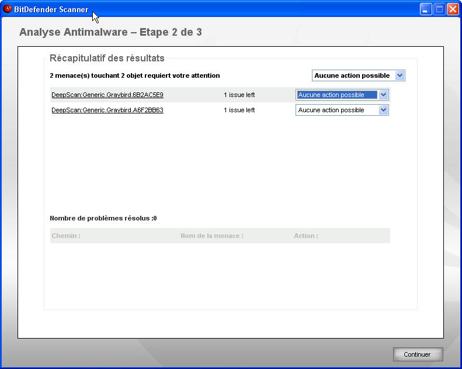The image size is (462, 369).
Task: Click 'Analyse Antimalware – Etape 2 de 3' title
Action: pos(110,32)
